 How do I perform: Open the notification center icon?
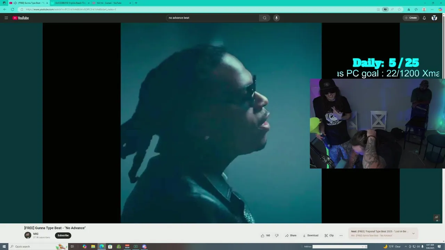[x=439, y=247]
